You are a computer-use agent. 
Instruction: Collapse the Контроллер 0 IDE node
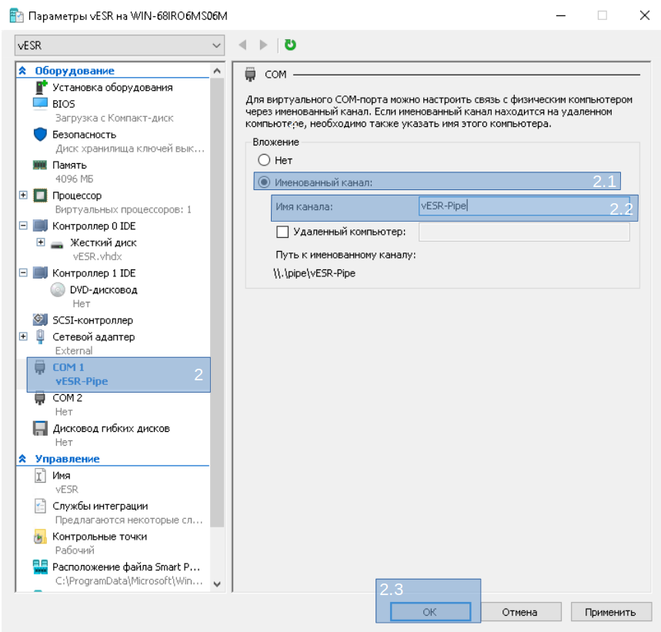(23, 226)
